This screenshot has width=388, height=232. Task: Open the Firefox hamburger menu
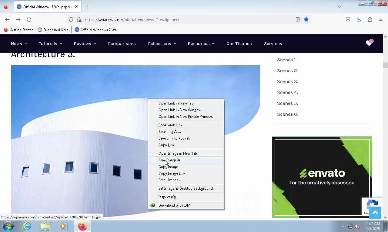381,20
